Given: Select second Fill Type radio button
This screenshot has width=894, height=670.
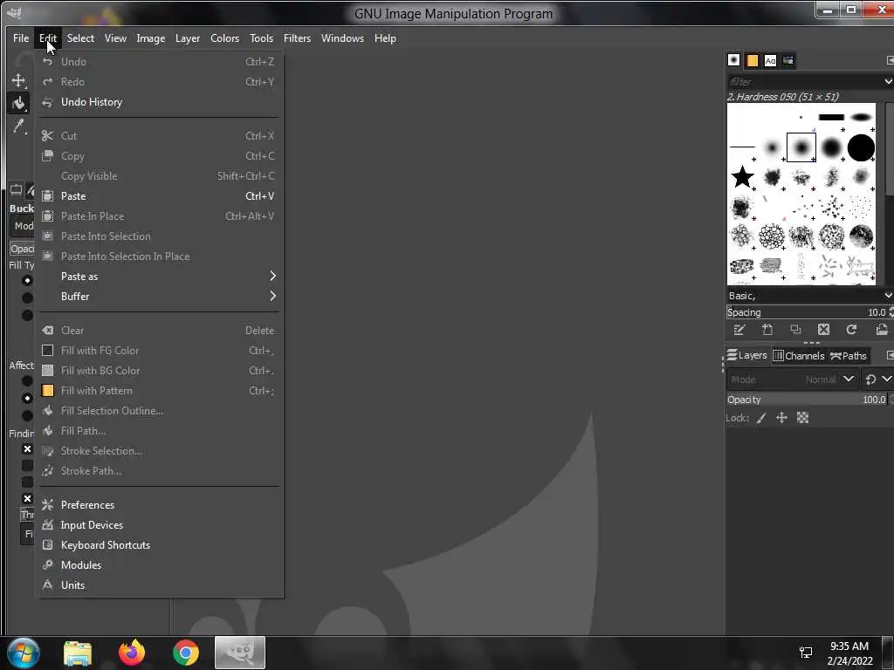Looking at the screenshot, I should click(x=27, y=297).
